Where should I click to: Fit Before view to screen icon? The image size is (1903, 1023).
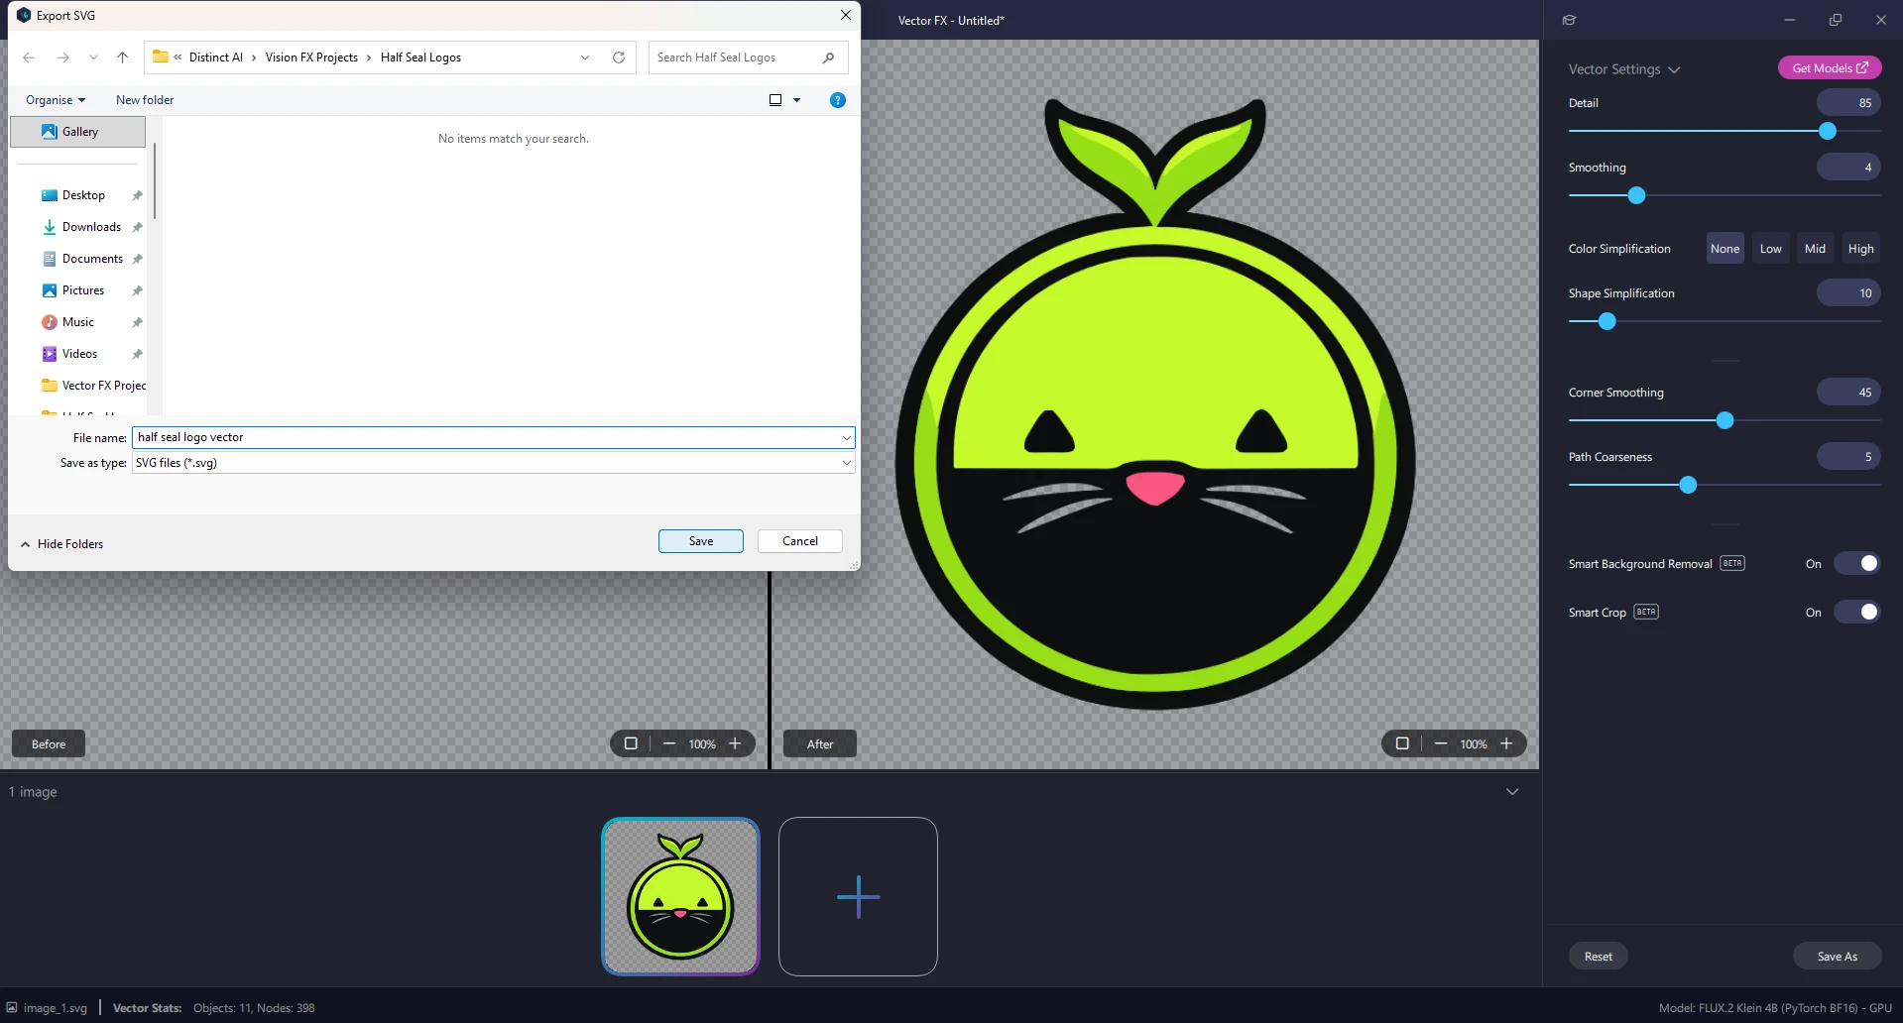pos(631,743)
